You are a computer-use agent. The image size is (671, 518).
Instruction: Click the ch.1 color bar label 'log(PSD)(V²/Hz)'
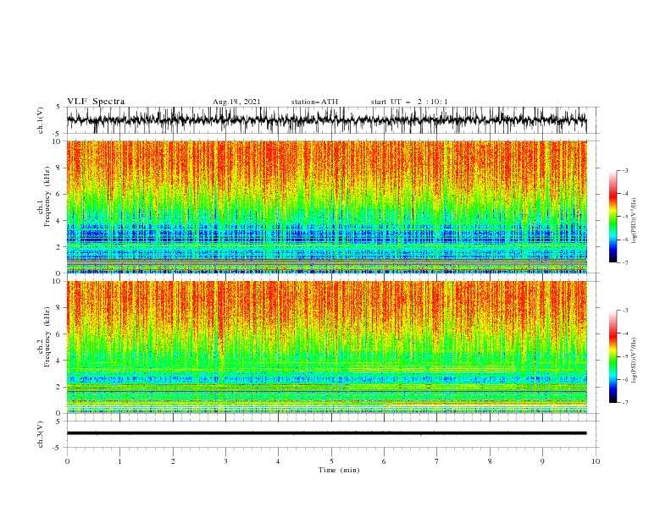coord(634,221)
